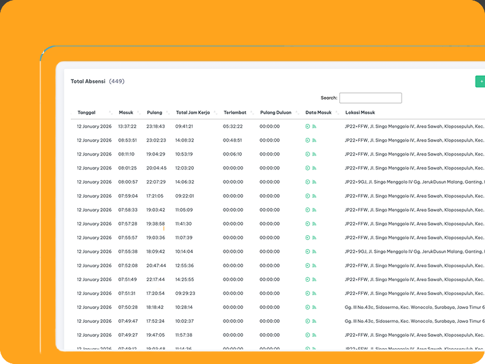Click the signal icon in the 07:51:31 row
This screenshot has width=485, height=364.
click(314, 293)
